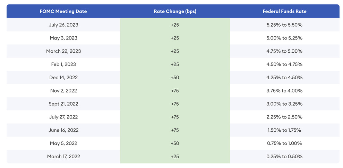Click the March 17, 2022 meeting date

point(63,156)
